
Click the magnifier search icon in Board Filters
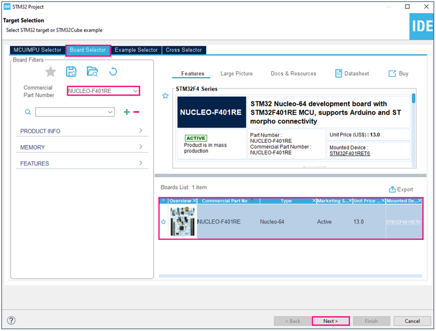(x=28, y=112)
